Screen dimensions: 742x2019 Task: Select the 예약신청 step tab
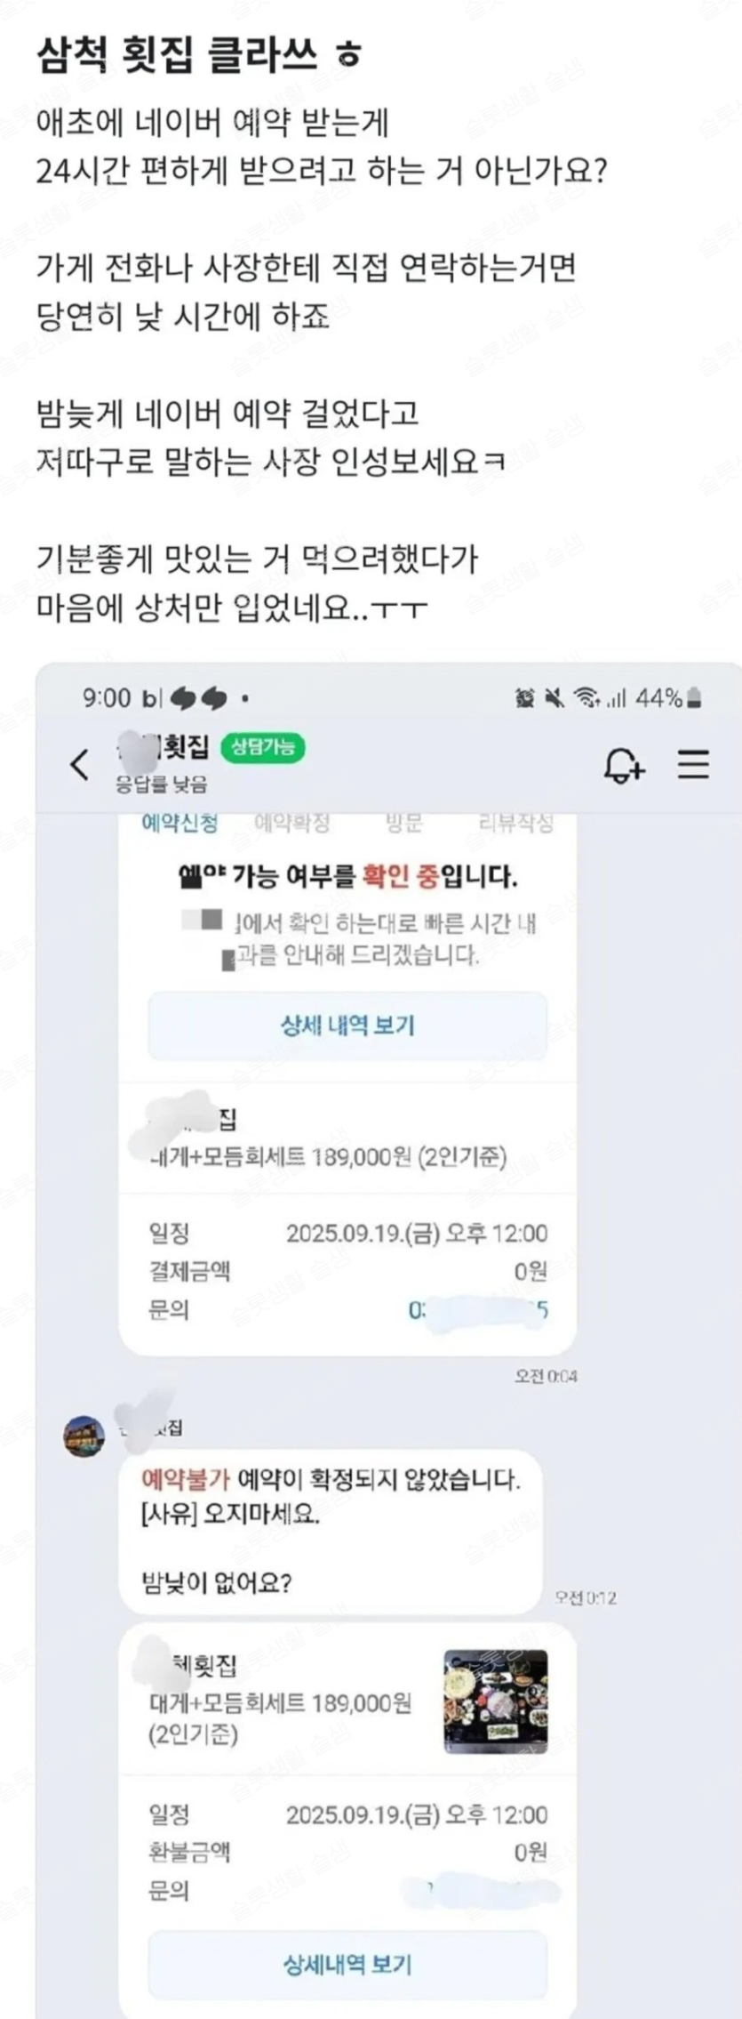(x=180, y=823)
